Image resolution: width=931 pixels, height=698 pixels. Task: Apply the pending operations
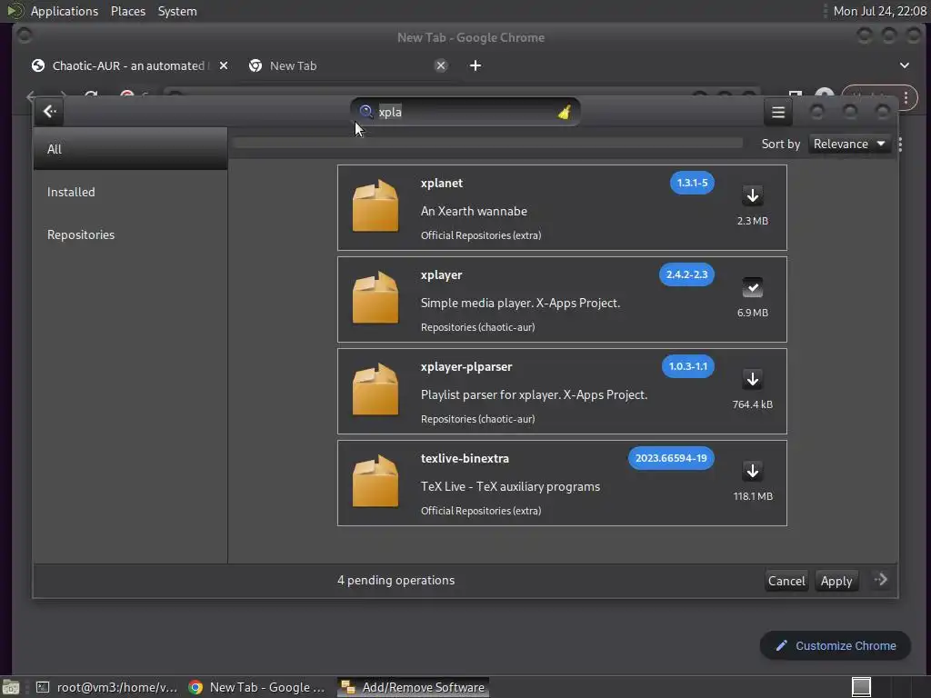point(836,581)
